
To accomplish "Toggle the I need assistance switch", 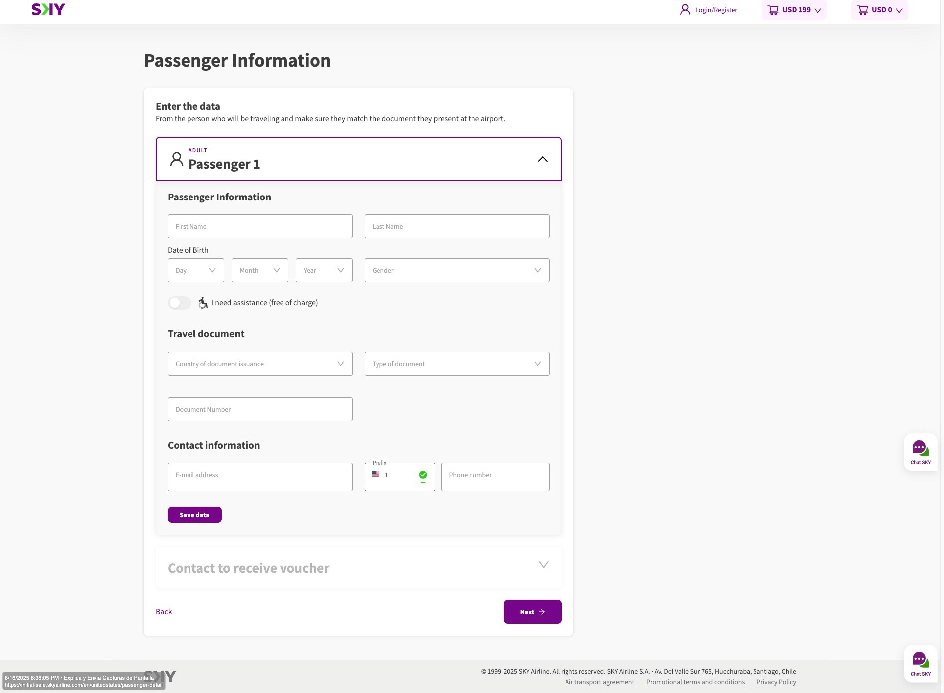I will (x=180, y=303).
